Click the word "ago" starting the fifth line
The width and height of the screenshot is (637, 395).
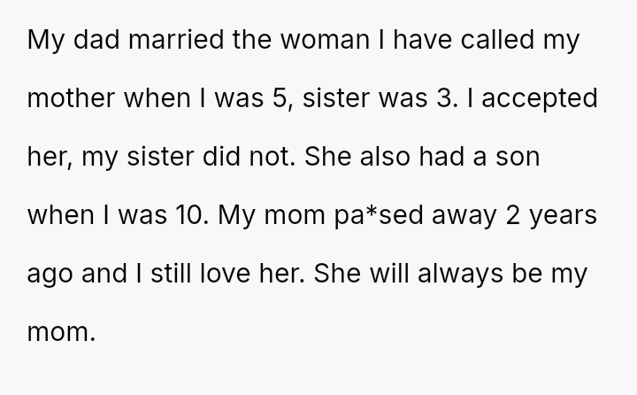50,275
